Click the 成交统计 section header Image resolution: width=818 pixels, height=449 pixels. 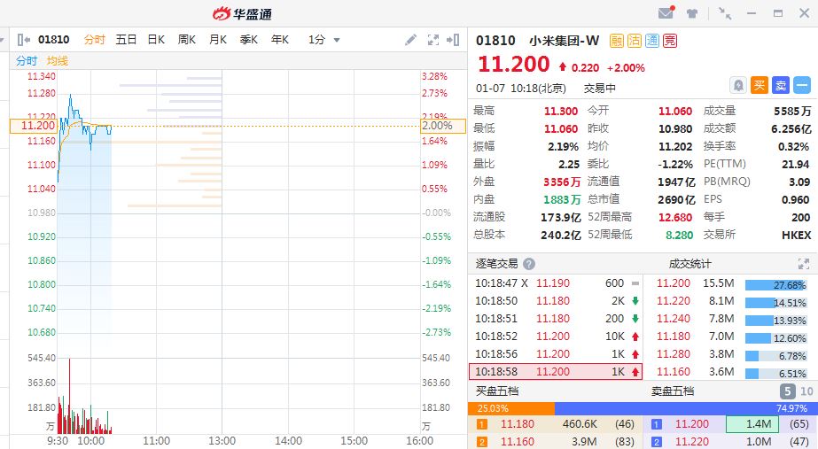tap(689, 264)
